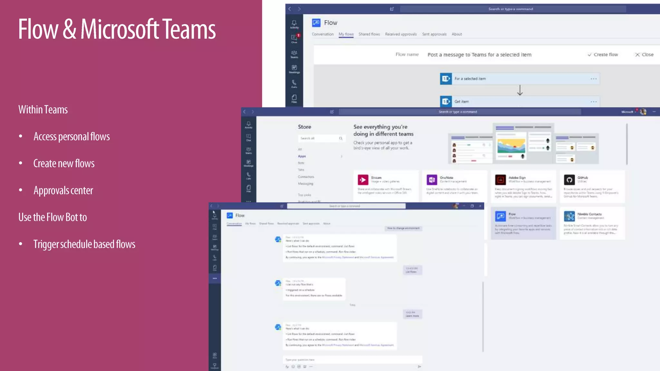Open the ellipsis menu on 'For a selected item'
Image resolution: width=660 pixels, height=371 pixels.
pos(594,79)
